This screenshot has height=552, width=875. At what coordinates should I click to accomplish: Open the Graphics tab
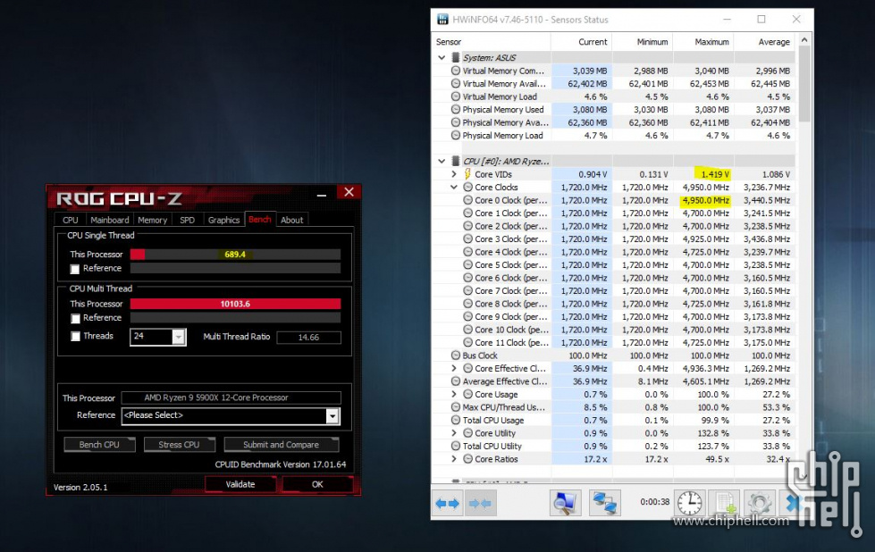[223, 220]
